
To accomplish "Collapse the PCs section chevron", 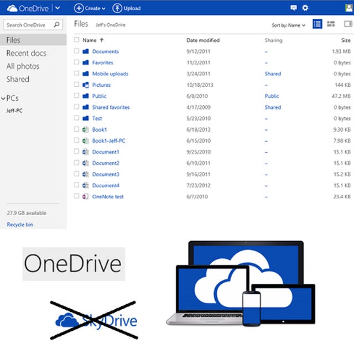I will tap(3, 98).
